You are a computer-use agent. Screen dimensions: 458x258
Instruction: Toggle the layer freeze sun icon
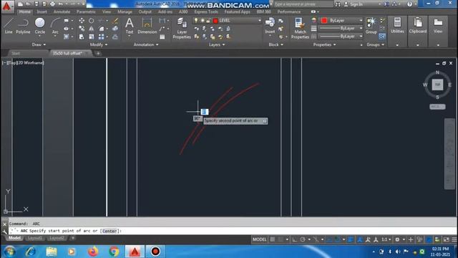pyautogui.click(x=202, y=21)
